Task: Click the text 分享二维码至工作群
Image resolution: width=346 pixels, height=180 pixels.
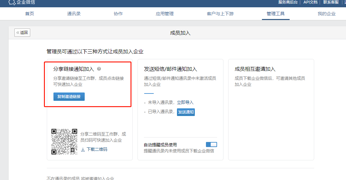Action: (100, 134)
